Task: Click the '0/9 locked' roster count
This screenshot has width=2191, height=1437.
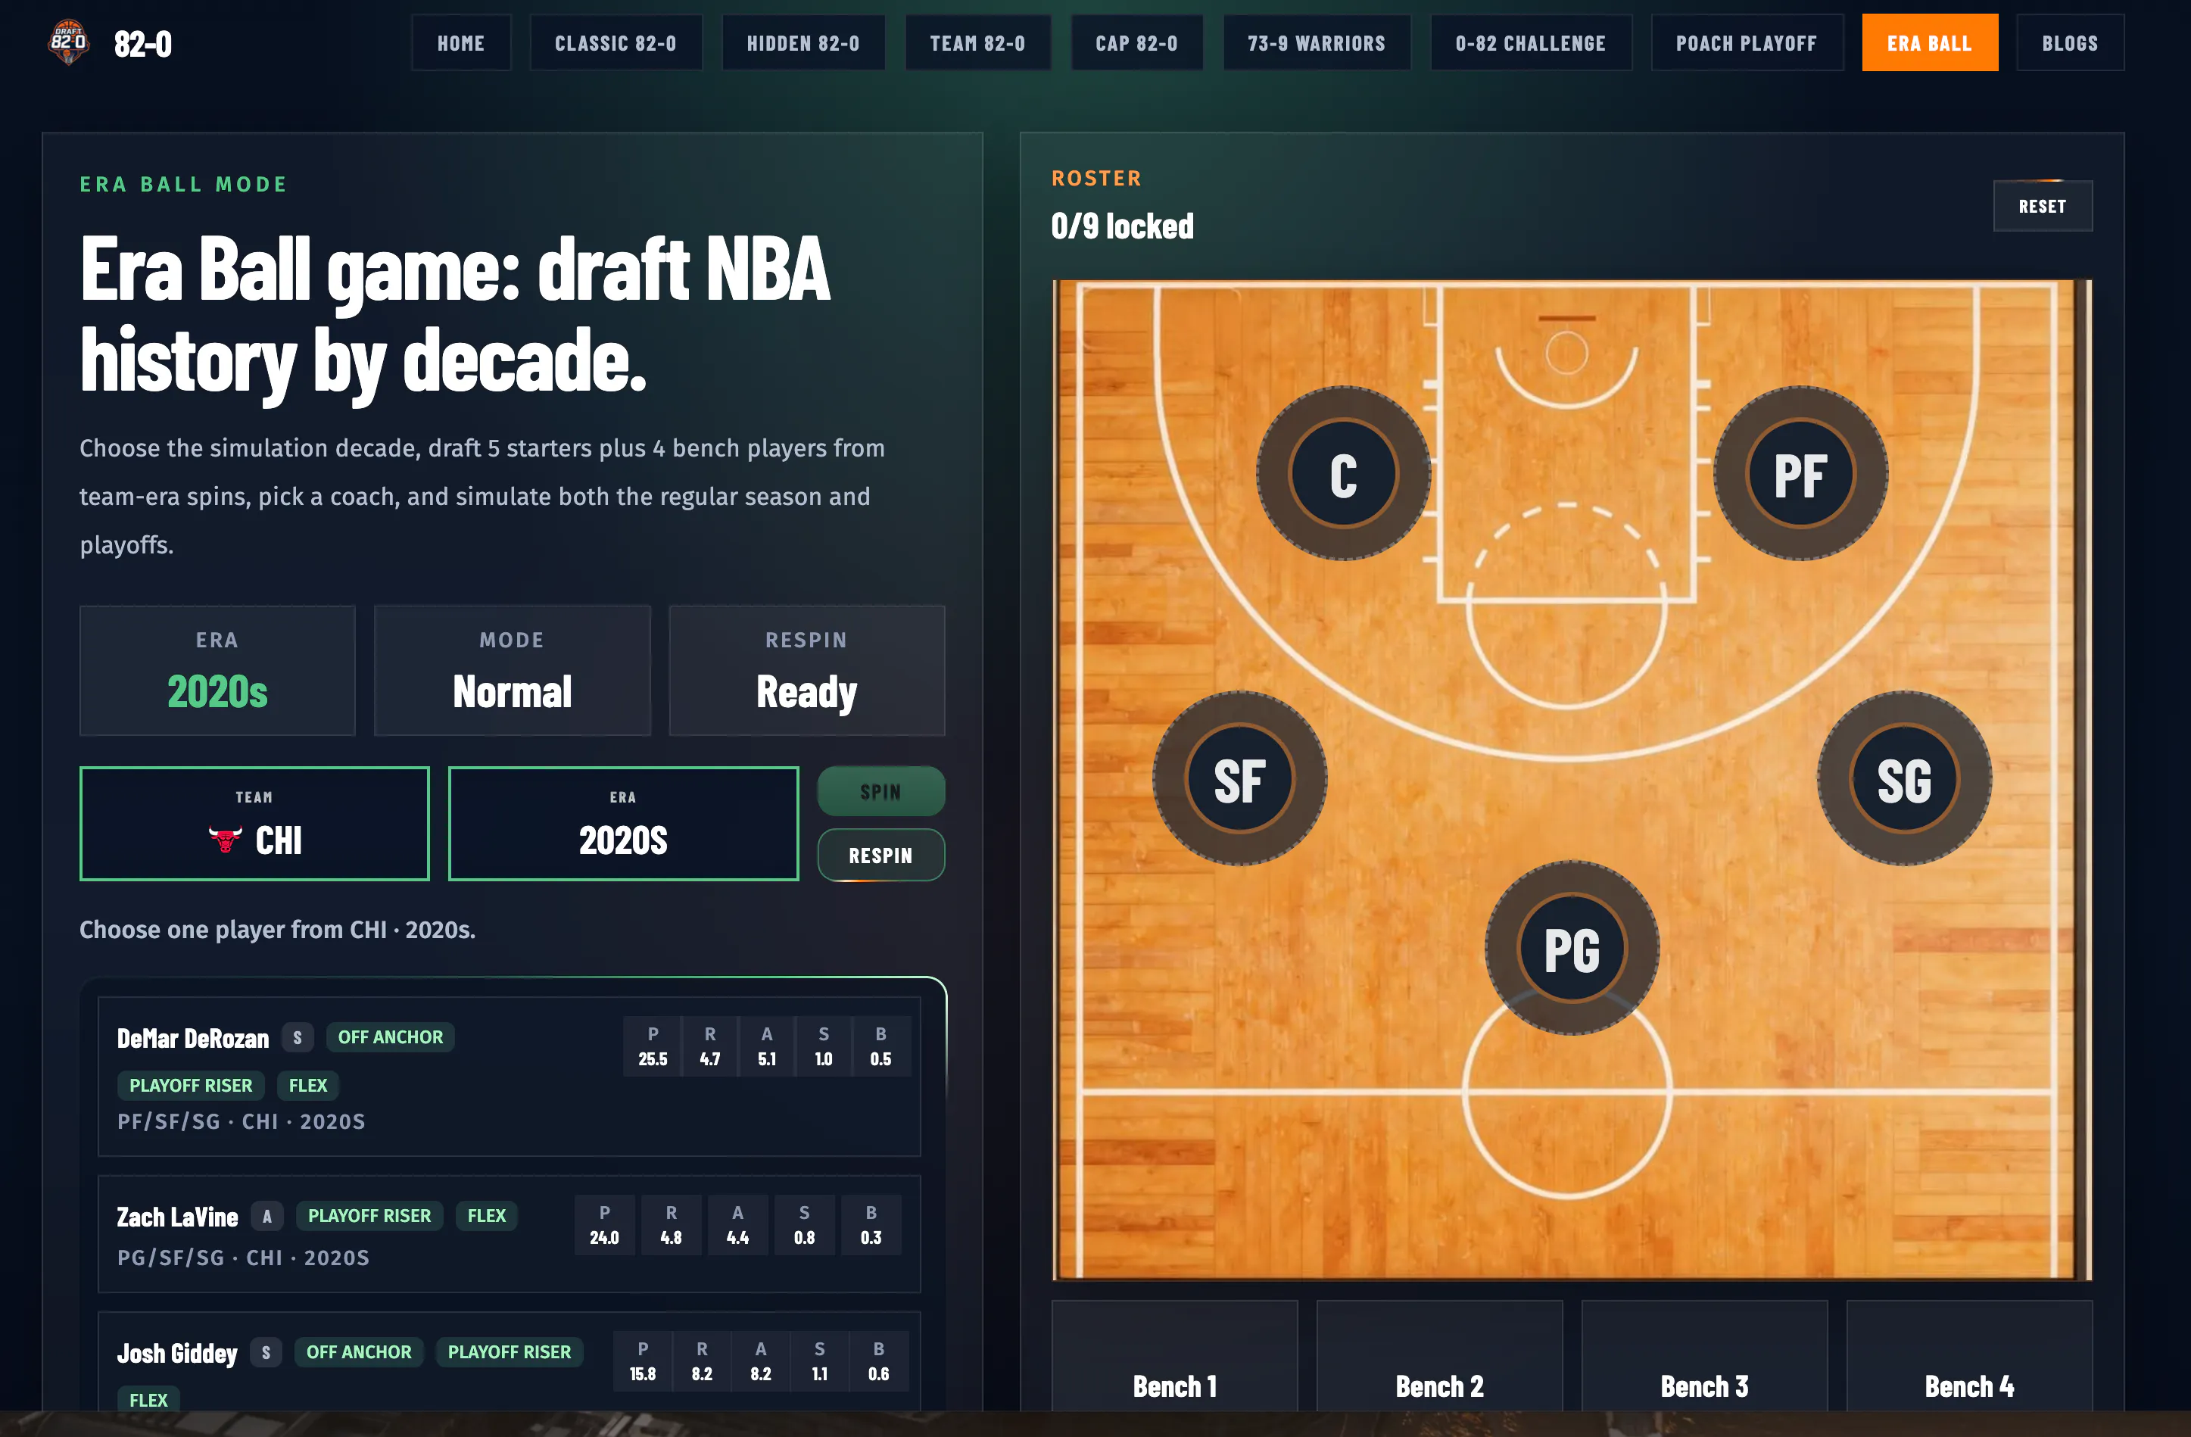Action: [1122, 226]
